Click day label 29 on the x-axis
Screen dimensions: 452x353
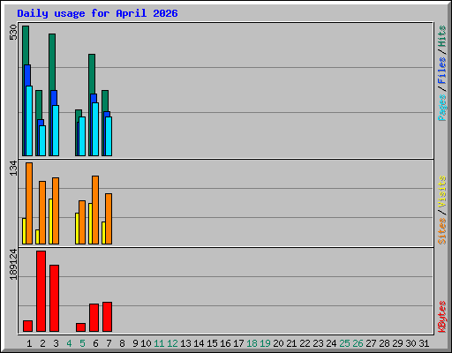(397, 343)
